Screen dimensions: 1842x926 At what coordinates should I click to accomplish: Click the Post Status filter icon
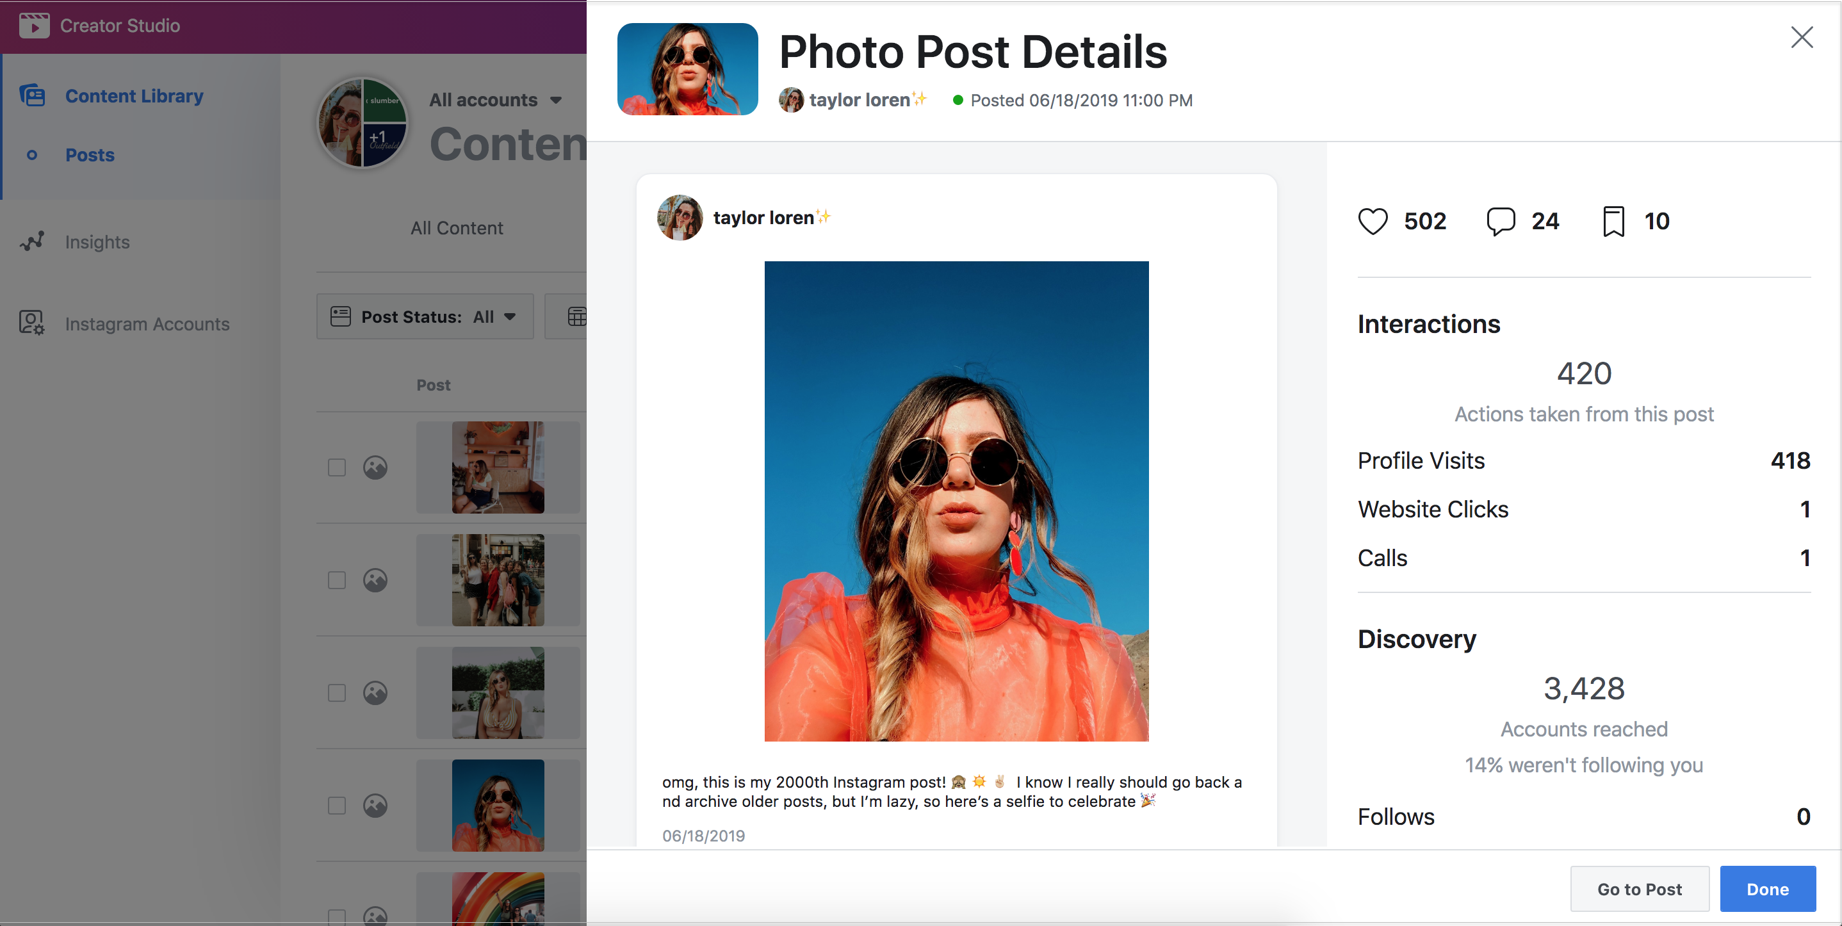340,316
